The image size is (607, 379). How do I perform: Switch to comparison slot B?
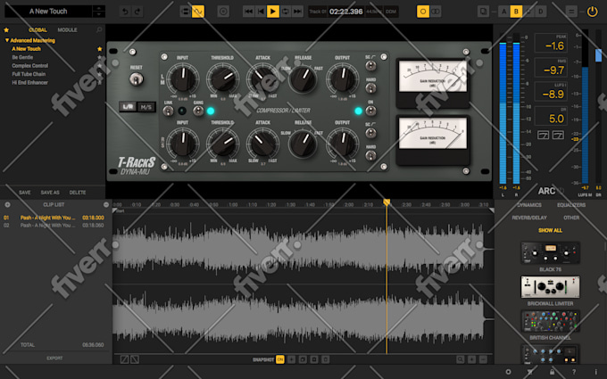coord(516,12)
